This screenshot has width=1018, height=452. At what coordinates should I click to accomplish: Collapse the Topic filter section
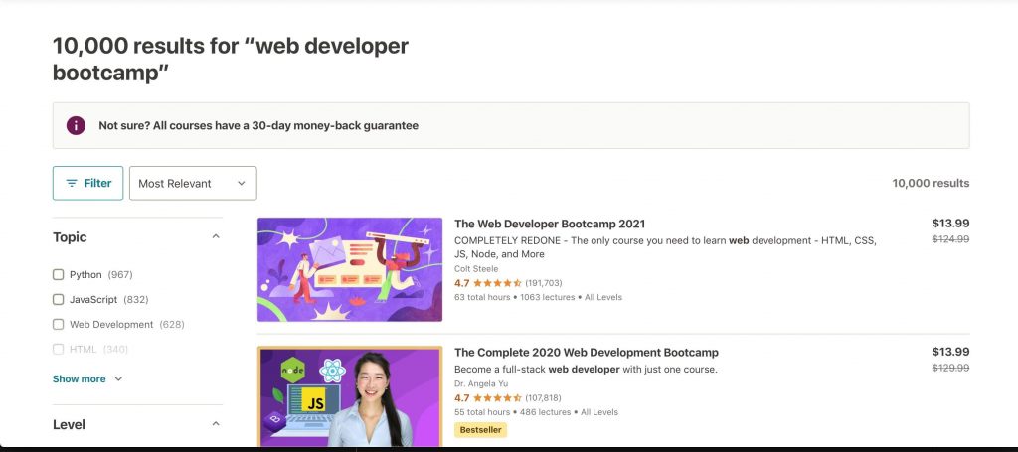pyautogui.click(x=216, y=236)
